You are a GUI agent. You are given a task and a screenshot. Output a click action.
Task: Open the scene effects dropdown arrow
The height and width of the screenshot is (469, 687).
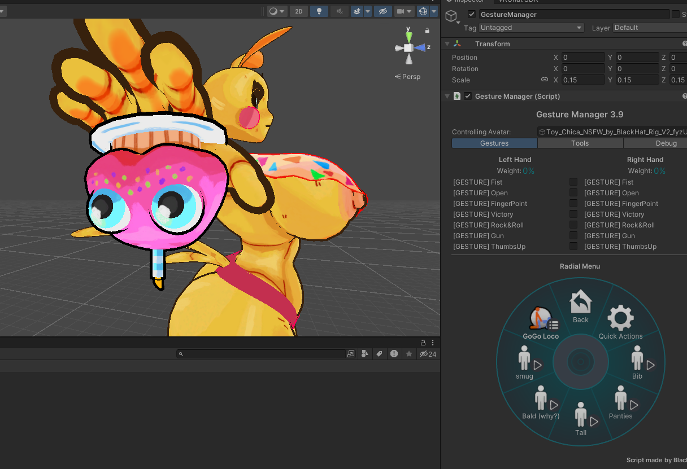(368, 11)
